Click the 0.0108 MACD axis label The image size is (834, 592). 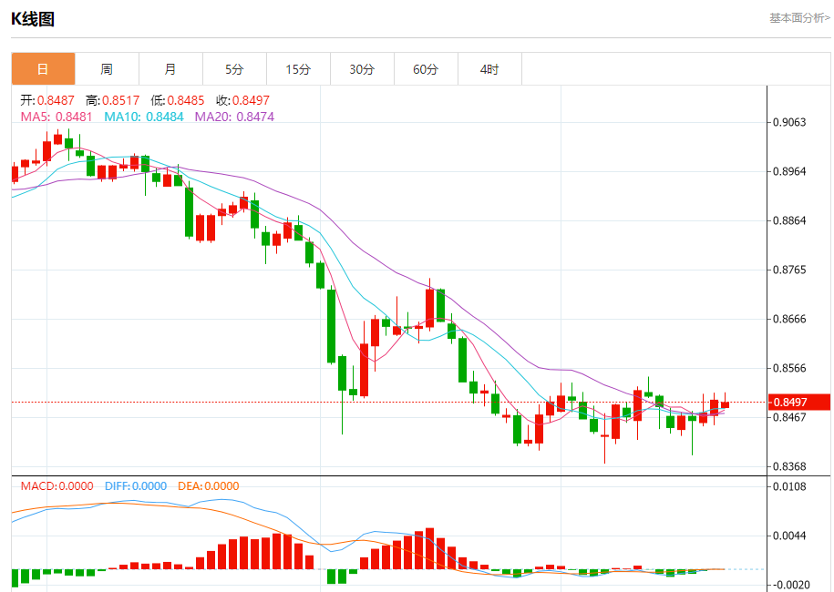789,486
